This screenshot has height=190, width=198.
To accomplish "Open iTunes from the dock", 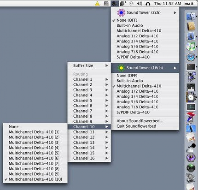I will [x=191, y=47].
